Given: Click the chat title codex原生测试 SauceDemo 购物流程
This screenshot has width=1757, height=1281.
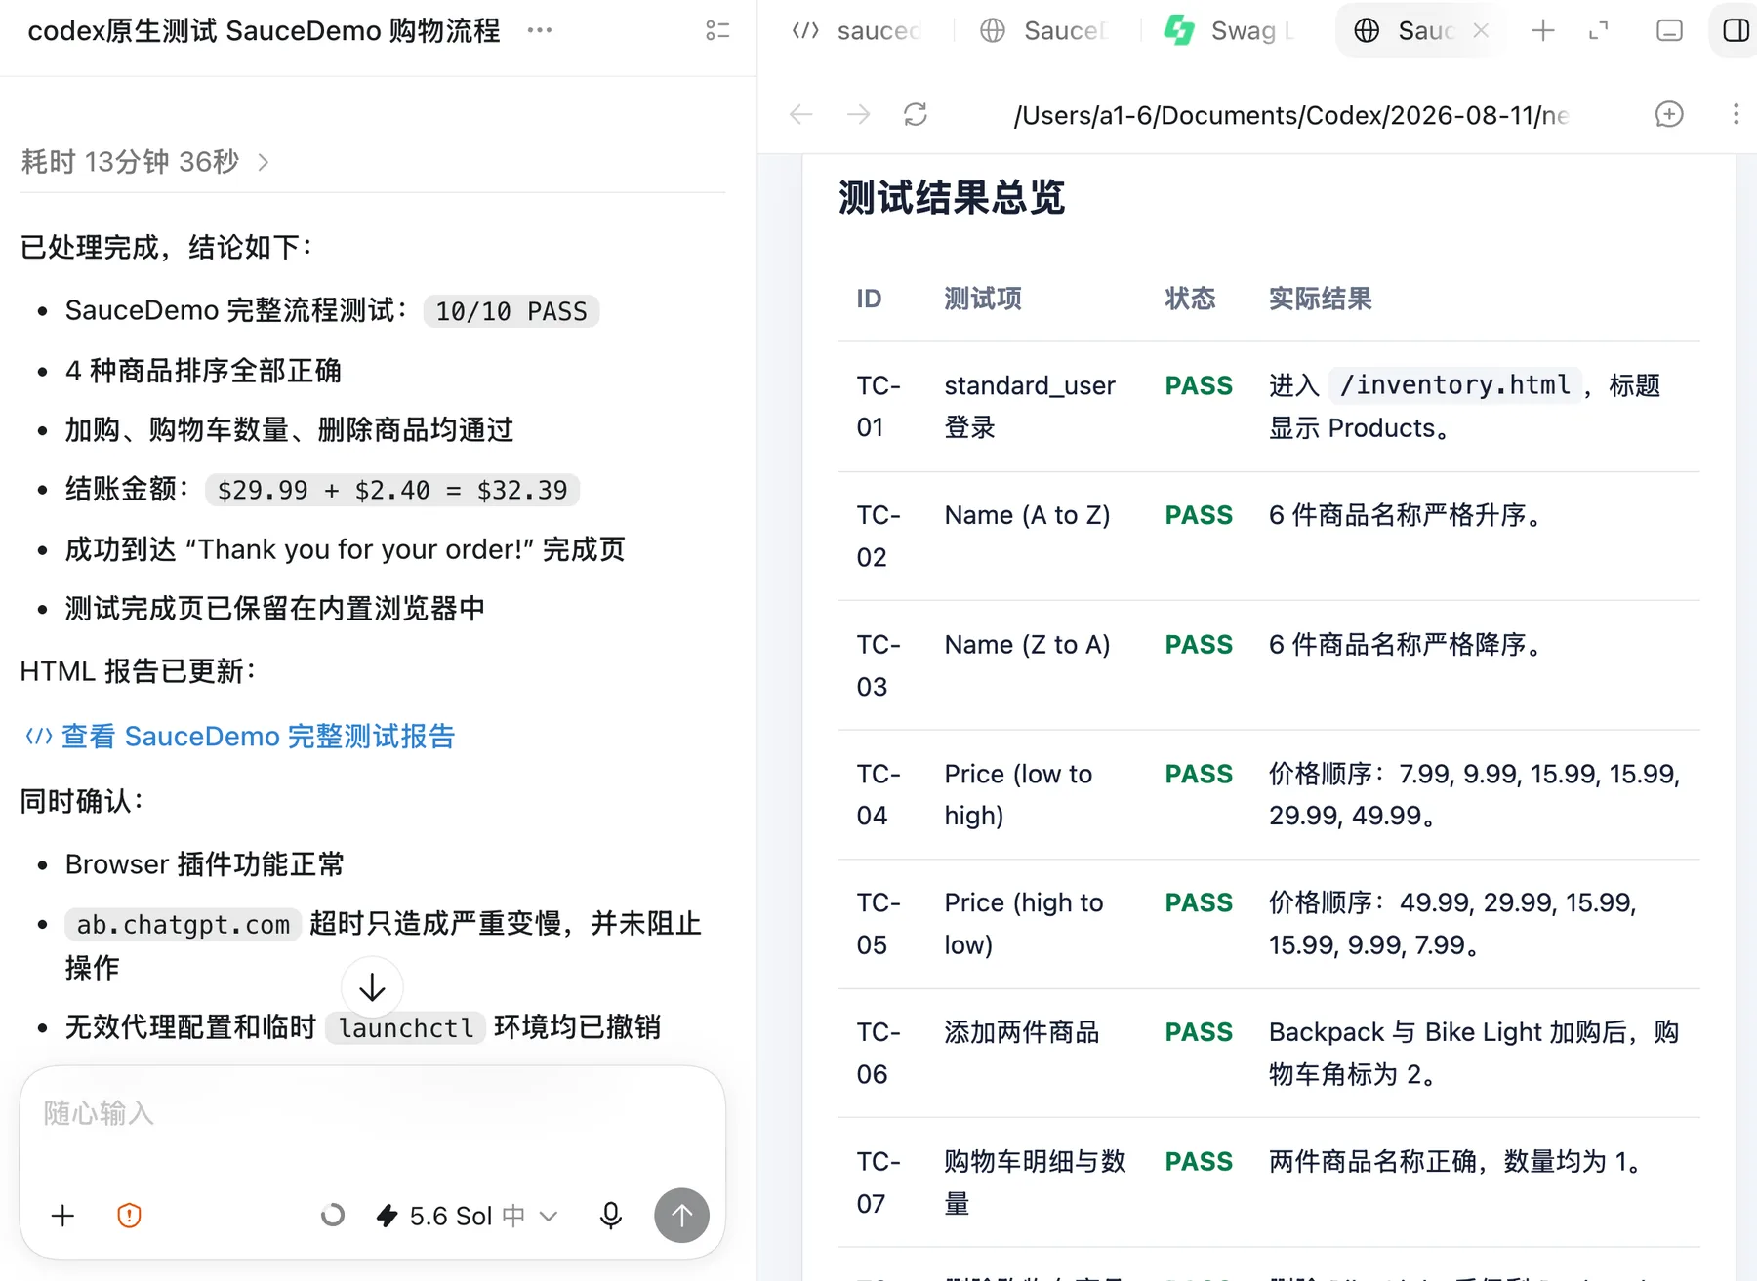Looking at the screenshot, I should click(264, 31).
